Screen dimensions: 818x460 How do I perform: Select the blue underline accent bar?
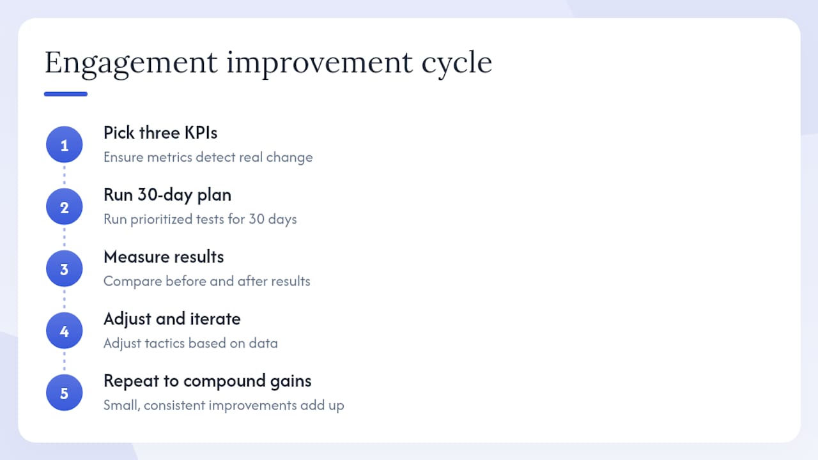tap(66, 94)
